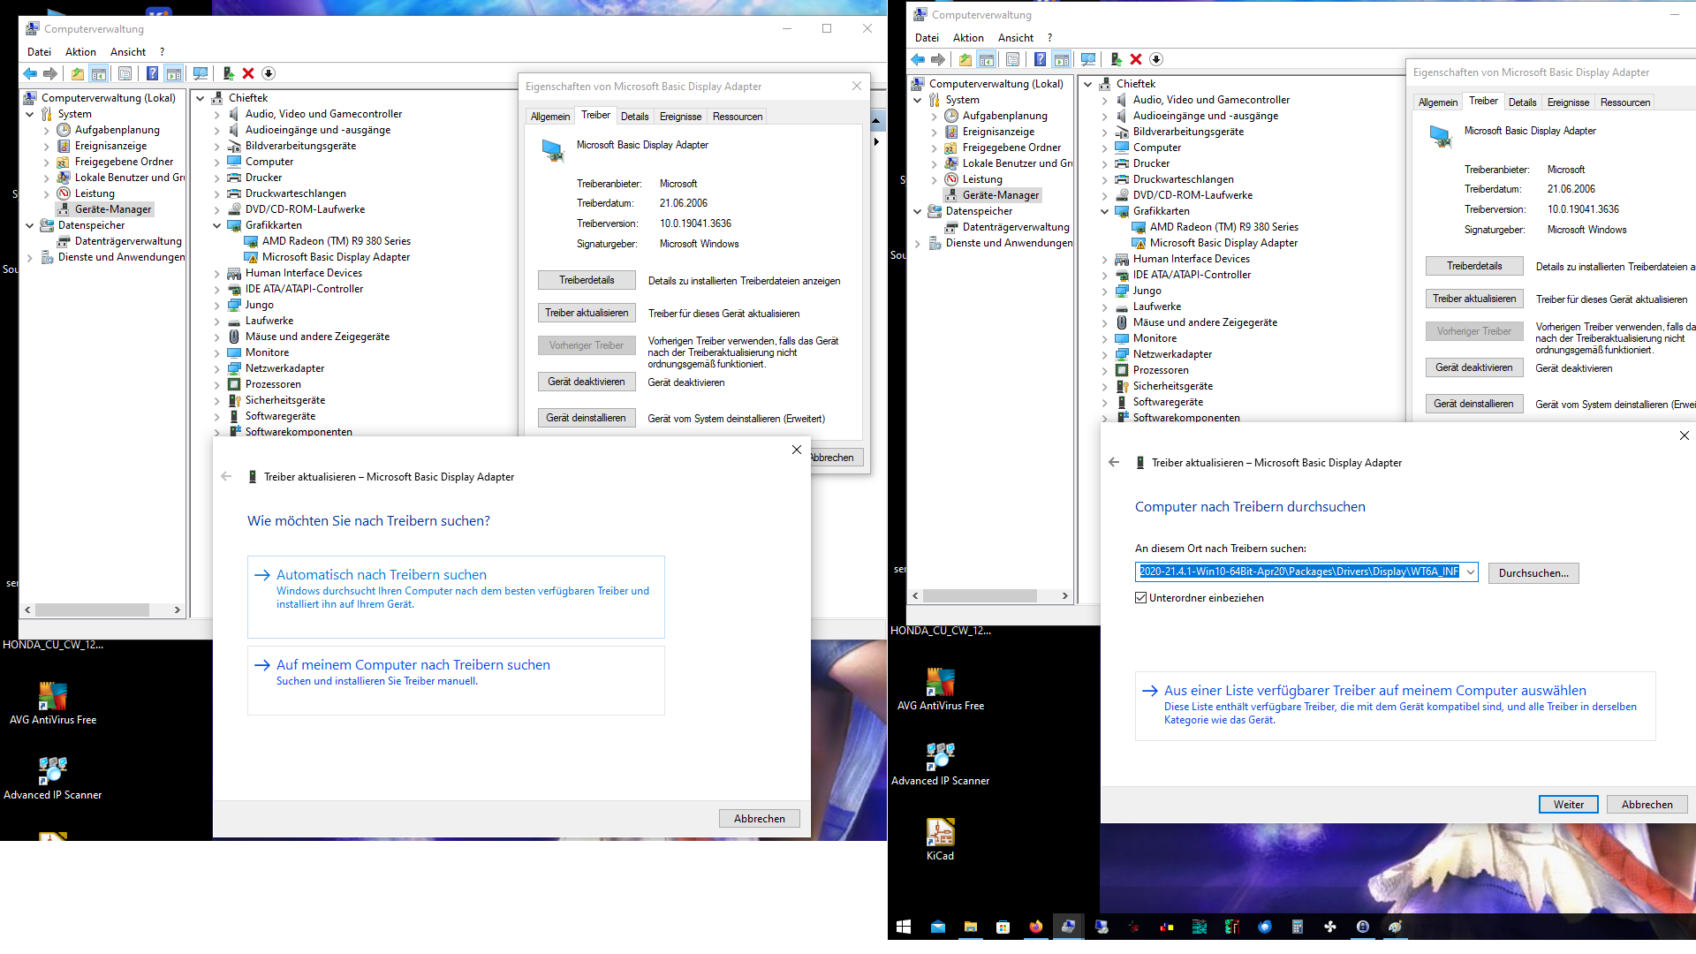Click the driver search path input field

pyautogui.click(x=1299, y=572)
